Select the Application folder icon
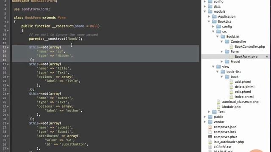 [x=214, y=16]
